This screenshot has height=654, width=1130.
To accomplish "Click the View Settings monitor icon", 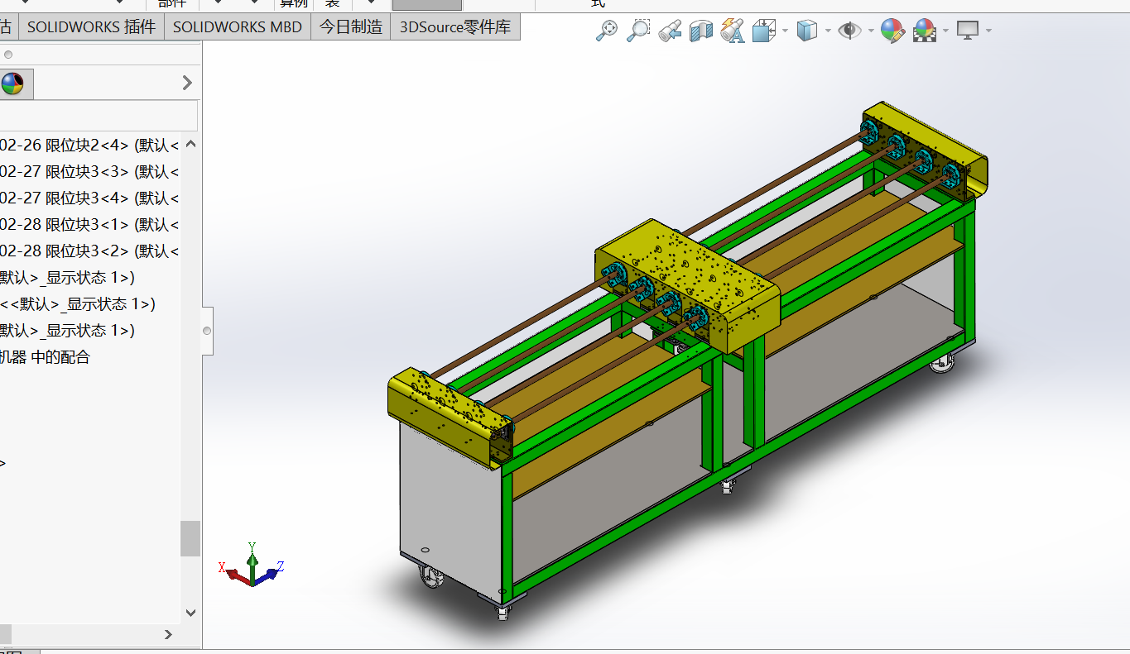I will pos(967,31).
